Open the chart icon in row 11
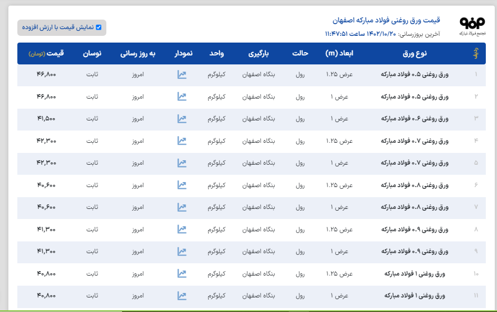Screen dimensions: 497x312 click(181, 295)
